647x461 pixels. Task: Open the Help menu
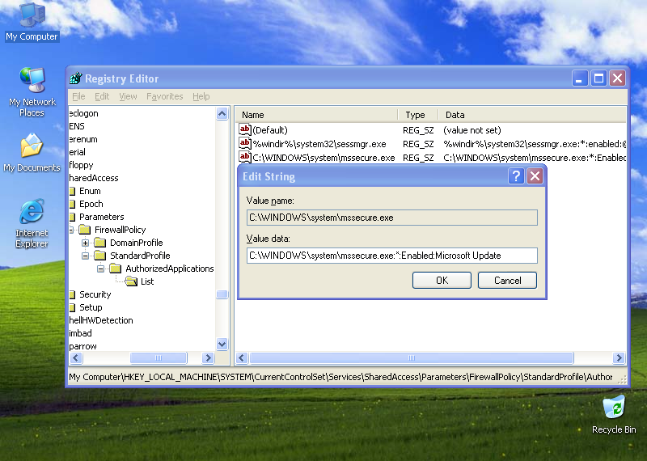(201, 96)
